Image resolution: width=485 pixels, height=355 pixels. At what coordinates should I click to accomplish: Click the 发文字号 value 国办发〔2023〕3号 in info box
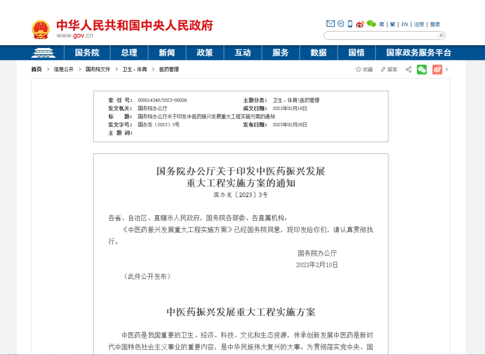tap(159, 125)
